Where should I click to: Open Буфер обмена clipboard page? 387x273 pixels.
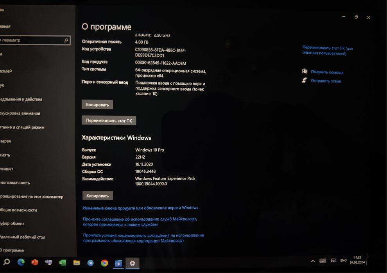click(13, 224)
